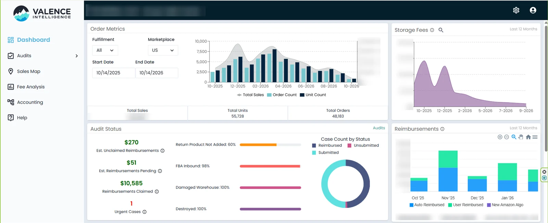
Task: Reset chart zoom with home icon
Action: (x=528, y=137)
